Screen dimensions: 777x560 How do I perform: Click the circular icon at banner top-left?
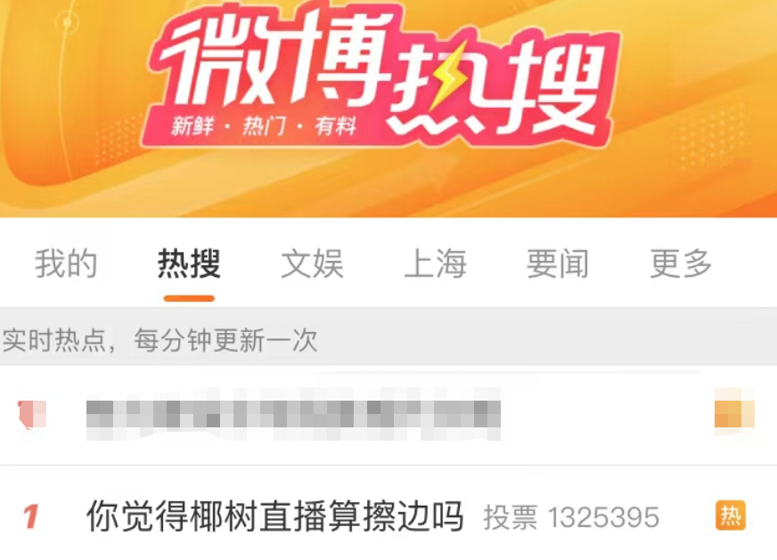[x=67, y=21]
